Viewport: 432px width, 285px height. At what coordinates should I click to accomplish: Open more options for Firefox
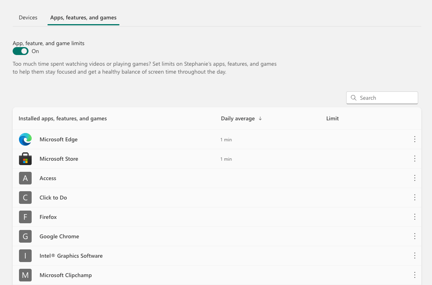click(x=415, y=217)
